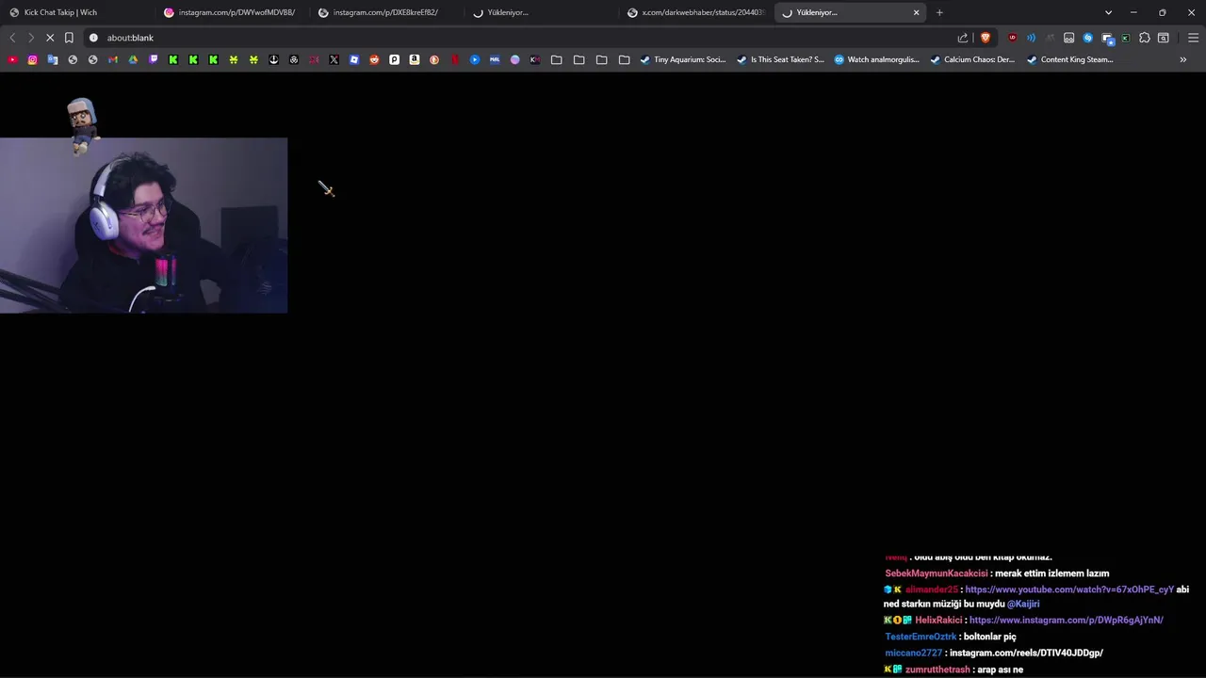
Task: Click the share page icon in address bar
Action: tap(963, 38)
